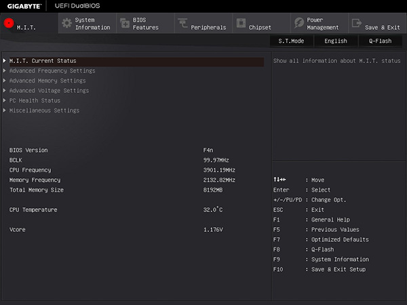Click the +/-/PU/PD Change Opt. hint
Viewport: 407px width, 305px height.
pos(310,200)
